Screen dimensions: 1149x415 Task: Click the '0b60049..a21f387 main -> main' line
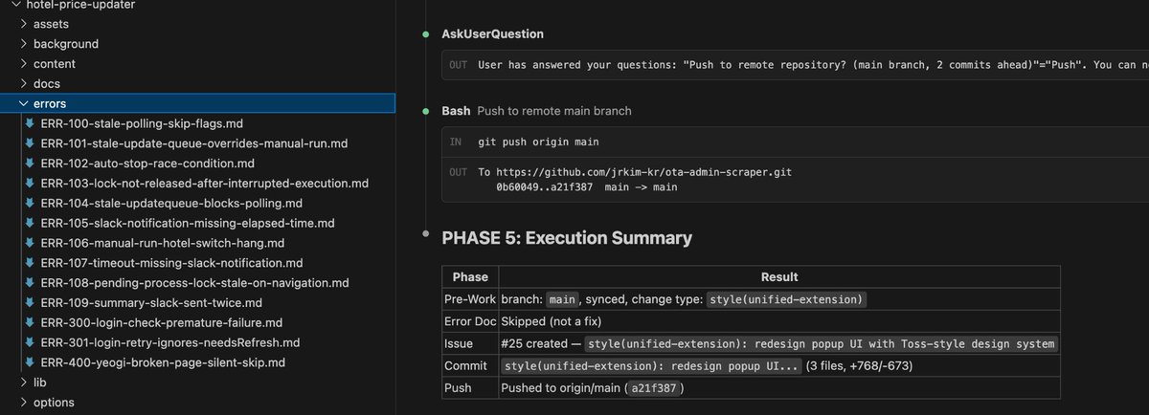point(586,187)
